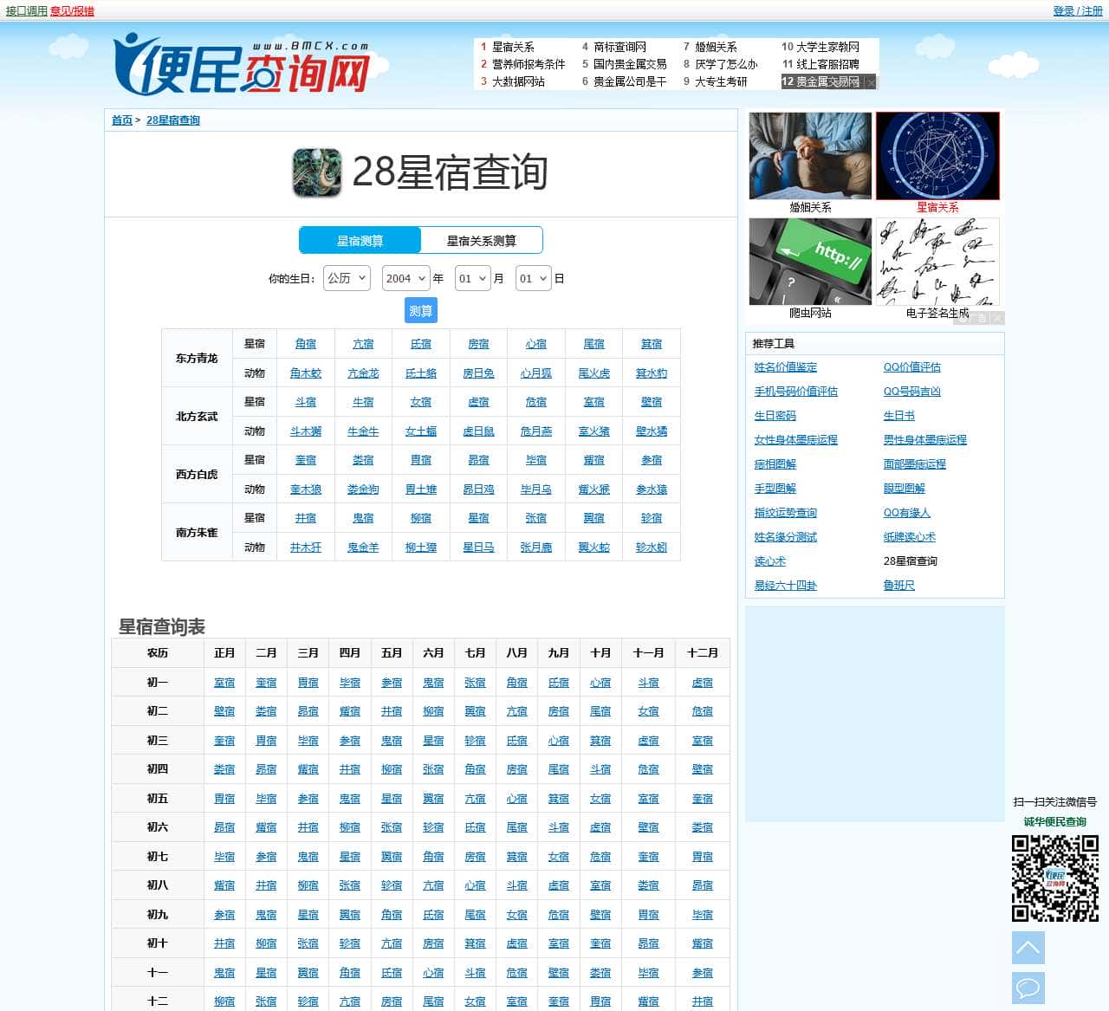Screen dimensions: 1109x1011
Task: Open the 姓名缘分测试 tool link
Action: (786, 537)
